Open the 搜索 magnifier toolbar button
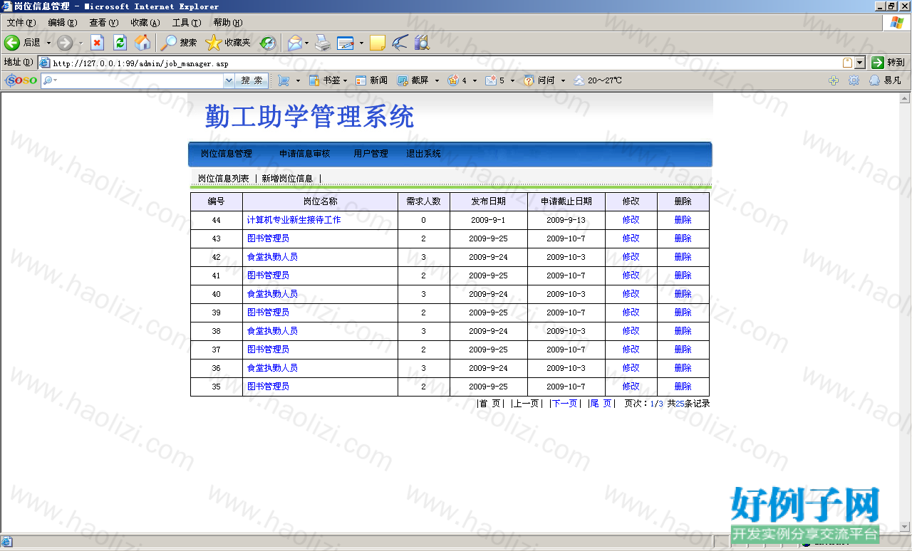This screenshot has width=912, height=551. pos(179,43)
